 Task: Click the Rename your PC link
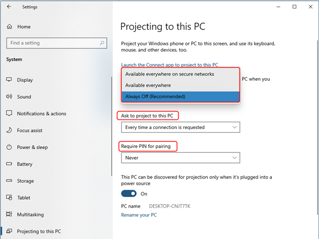[x=139, y=215]
